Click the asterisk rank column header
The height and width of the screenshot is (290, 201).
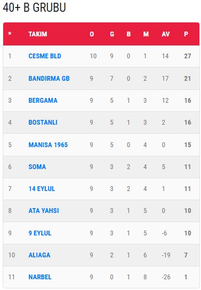click(x=10, y=34)
